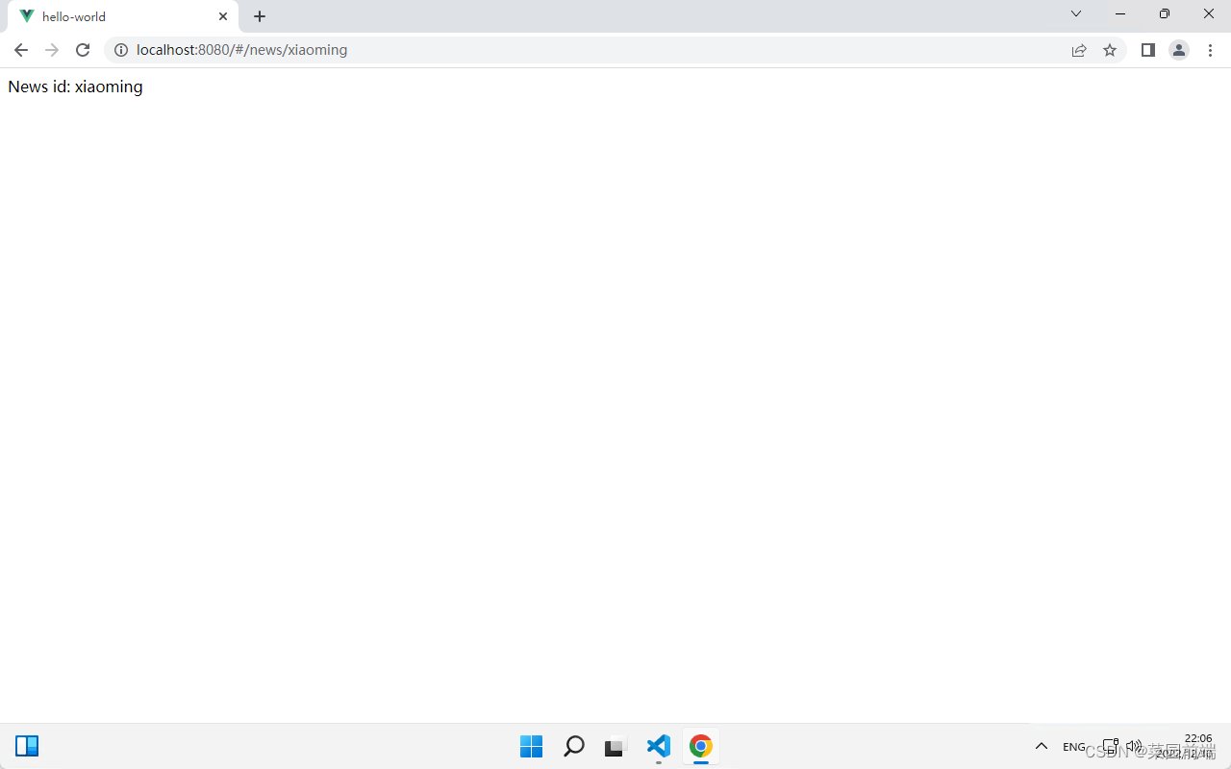The width and height of the screenshot is (1231, 769).
Task: Switch the ENG input language
Action: coord(1074,747)
